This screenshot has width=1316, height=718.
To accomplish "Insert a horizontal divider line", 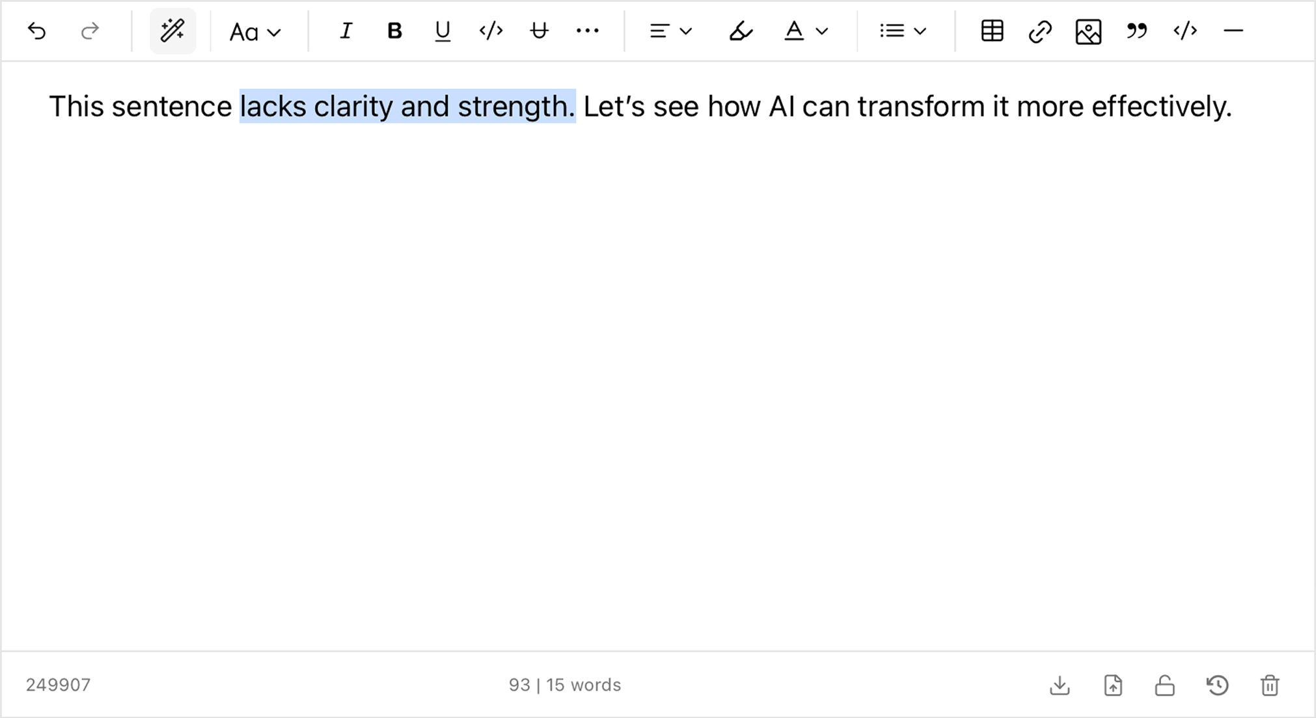I will [1234, 31].
